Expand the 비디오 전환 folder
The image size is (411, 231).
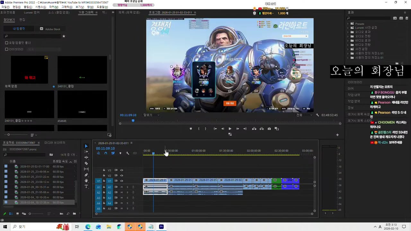coord(348,45)
